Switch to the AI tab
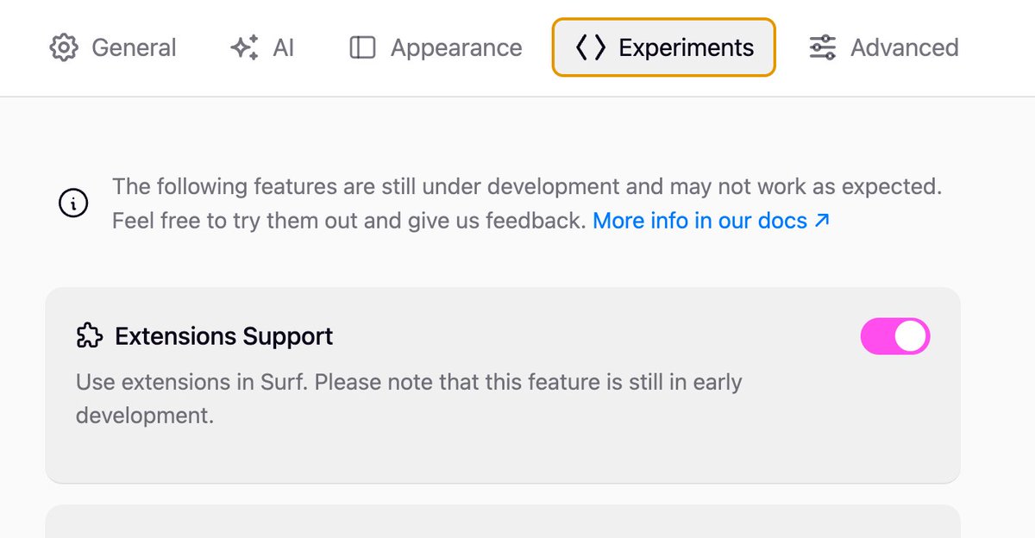The width and height of the screenshot is (1035, 538). point(262,47)
